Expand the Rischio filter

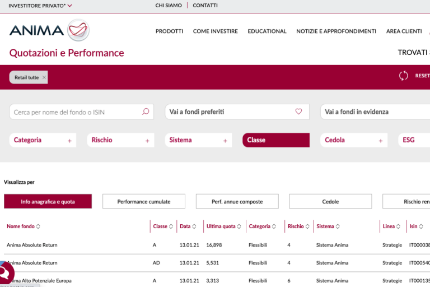pos(120,140)
